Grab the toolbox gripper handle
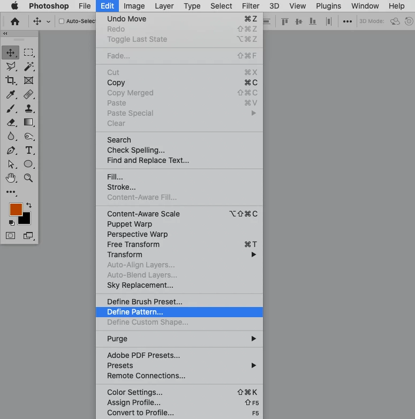 point(19,40)
